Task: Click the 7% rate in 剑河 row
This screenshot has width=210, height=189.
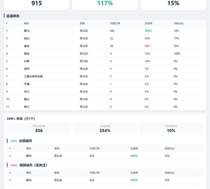Action: pyautogui.click(x=147, y=69)
